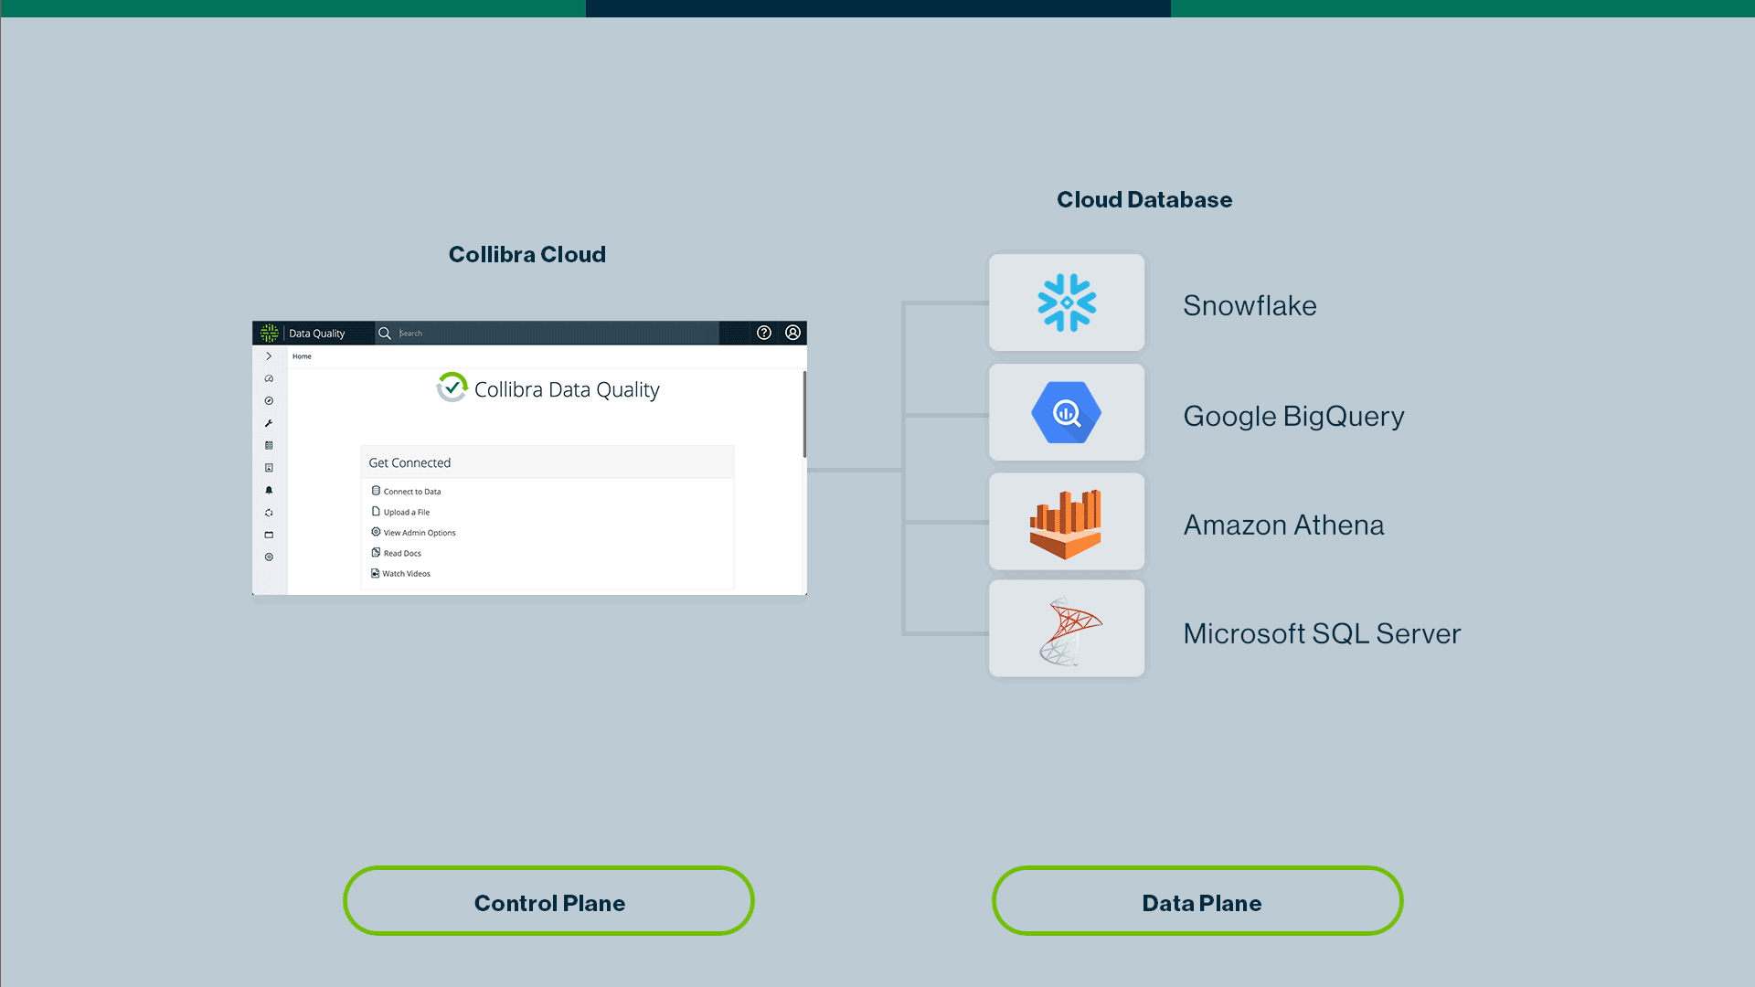Screen dimensions: 1755x987
Task: Click the Amazon Athena text label
Action: (1283, 525)
